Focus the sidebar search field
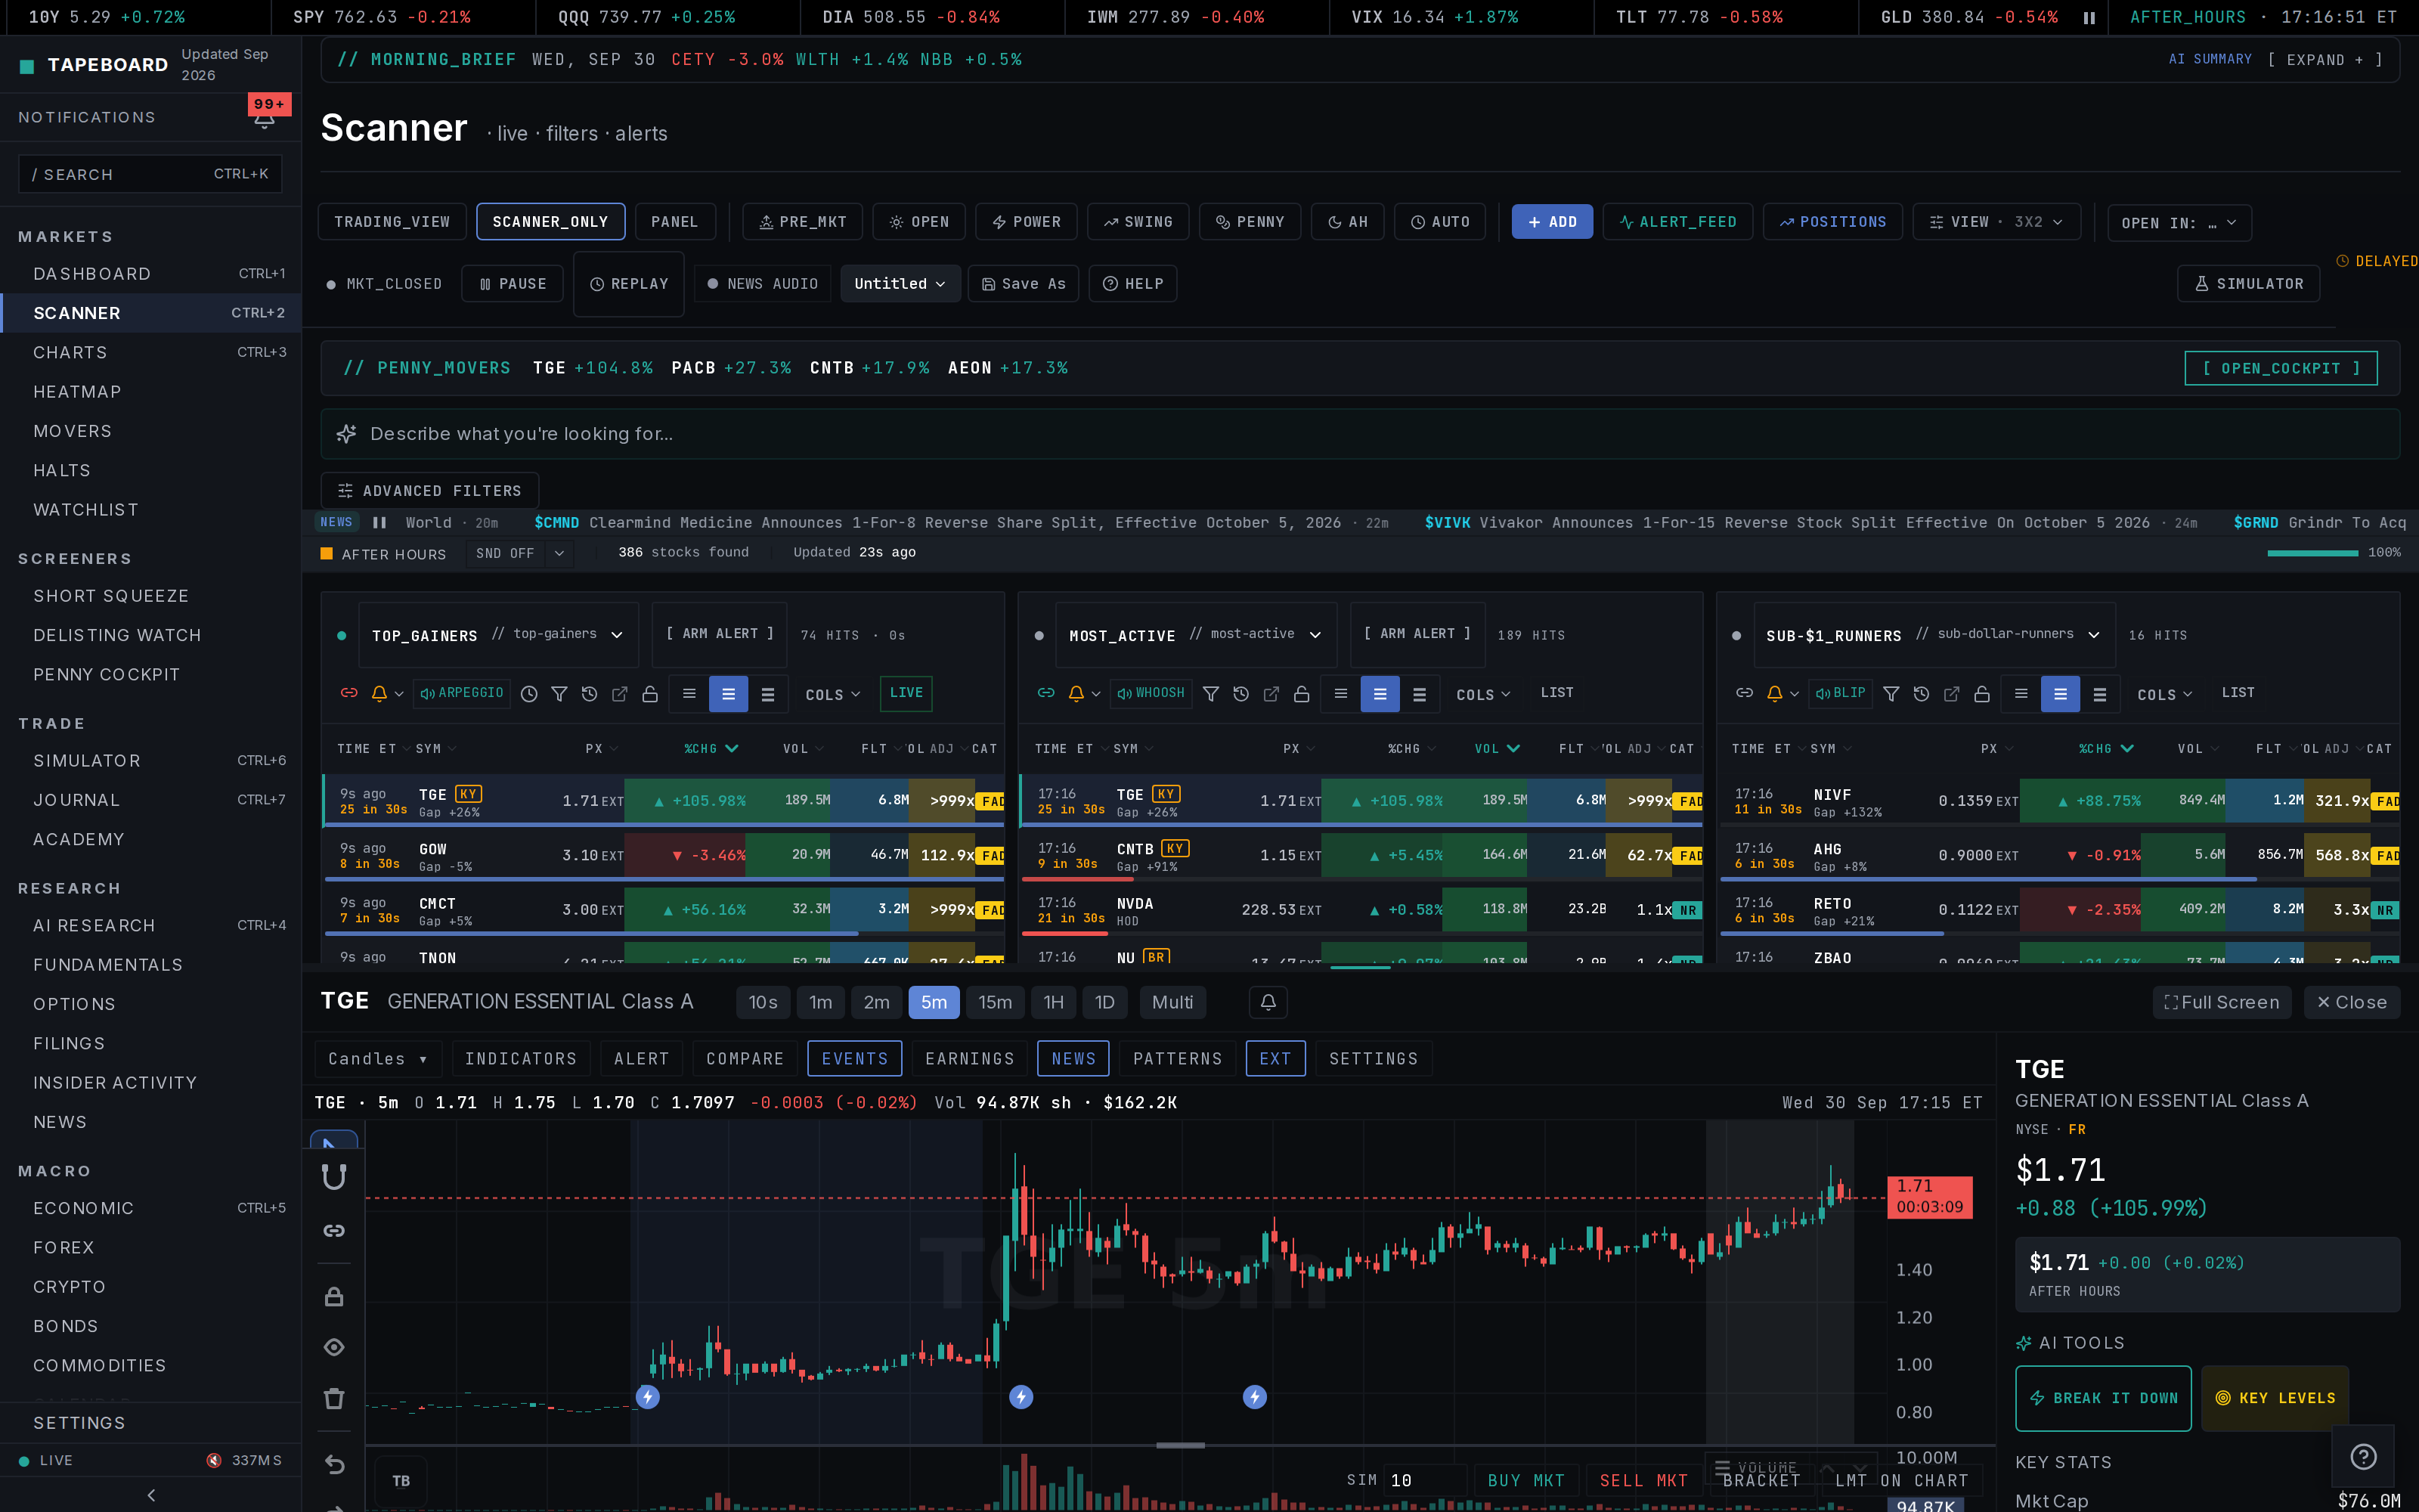Image resolution: width=2419 pixels, height=1512 pixels. point(150,174)
